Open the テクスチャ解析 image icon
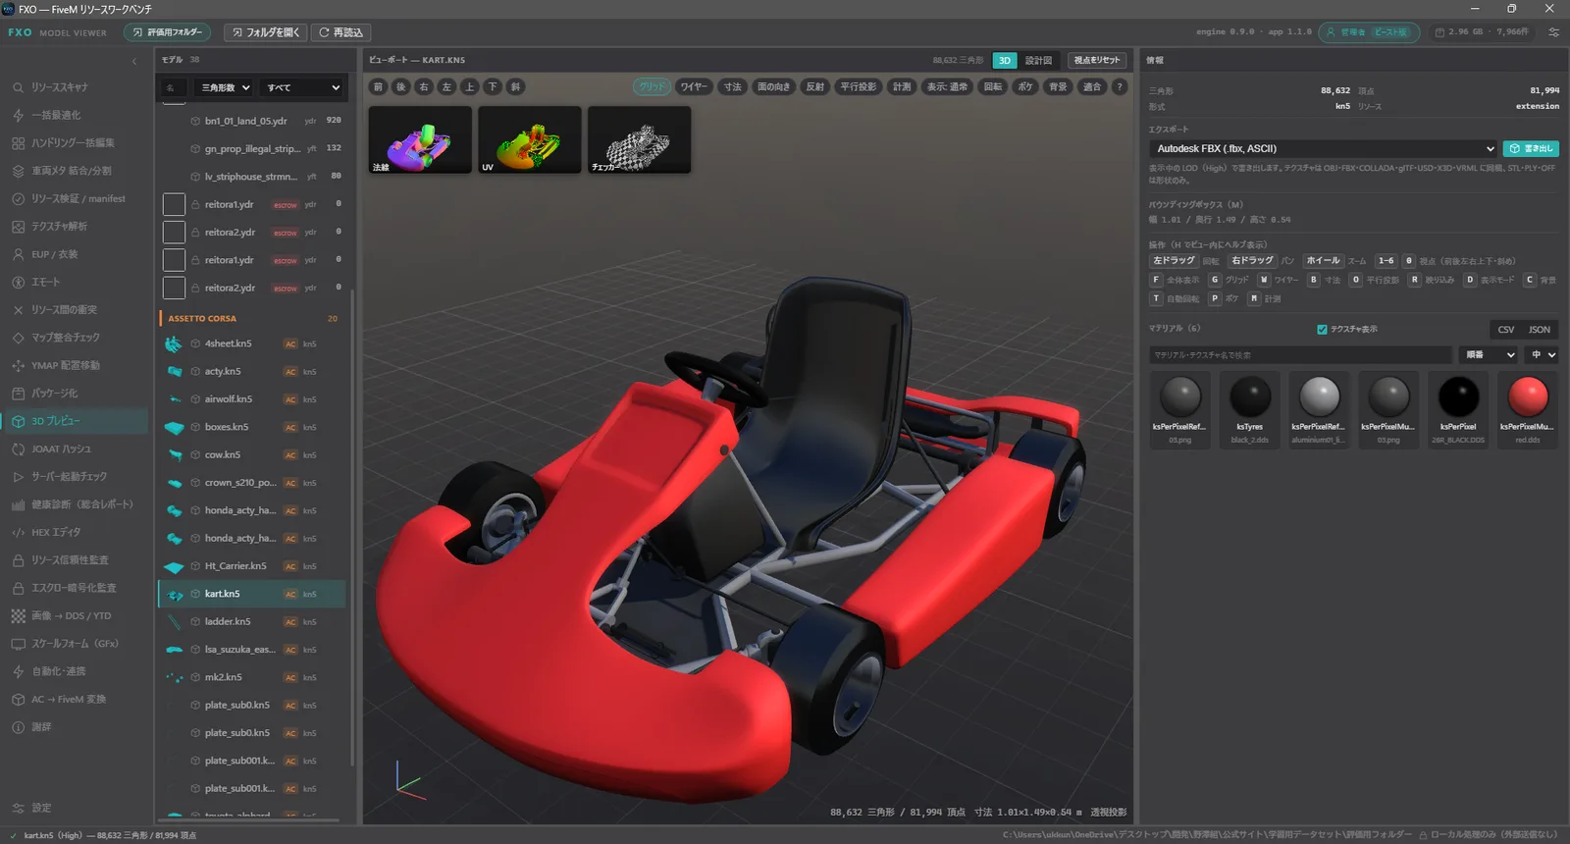Image resolution: width=1570 pixels, height=844 pixels. pos(18,227)
